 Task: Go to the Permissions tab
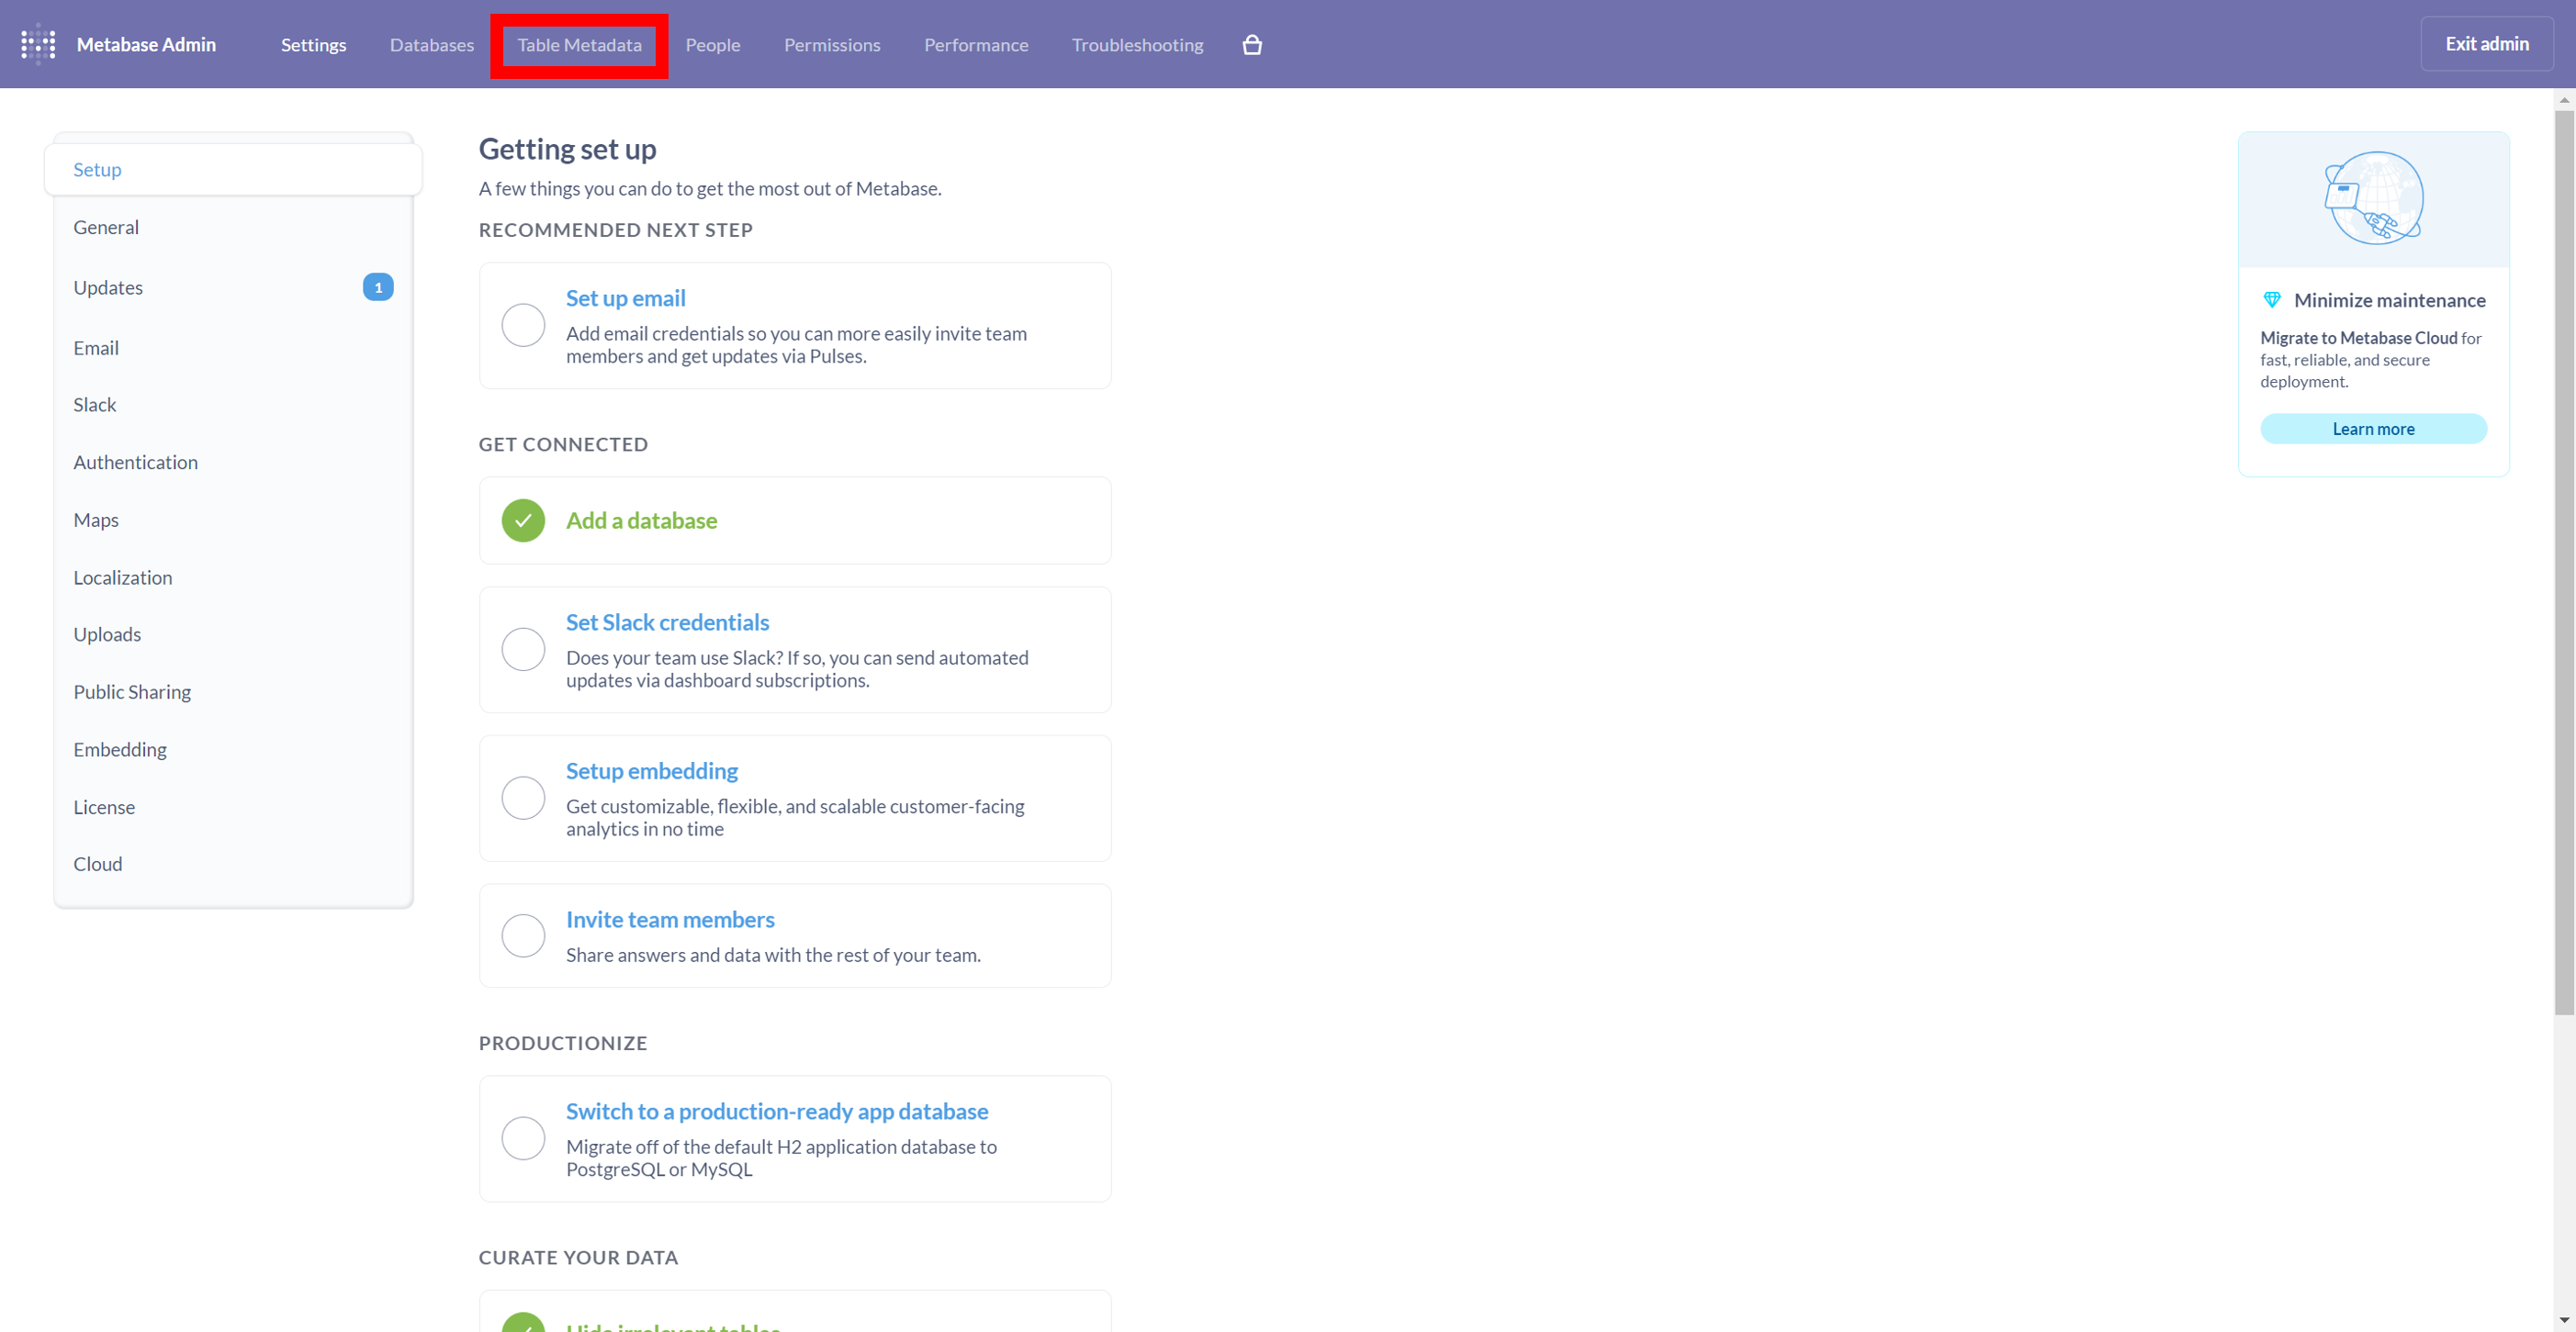click(832, 45)
